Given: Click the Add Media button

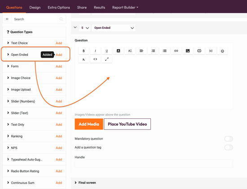Looking at the screenshot, I should point(89,124).
